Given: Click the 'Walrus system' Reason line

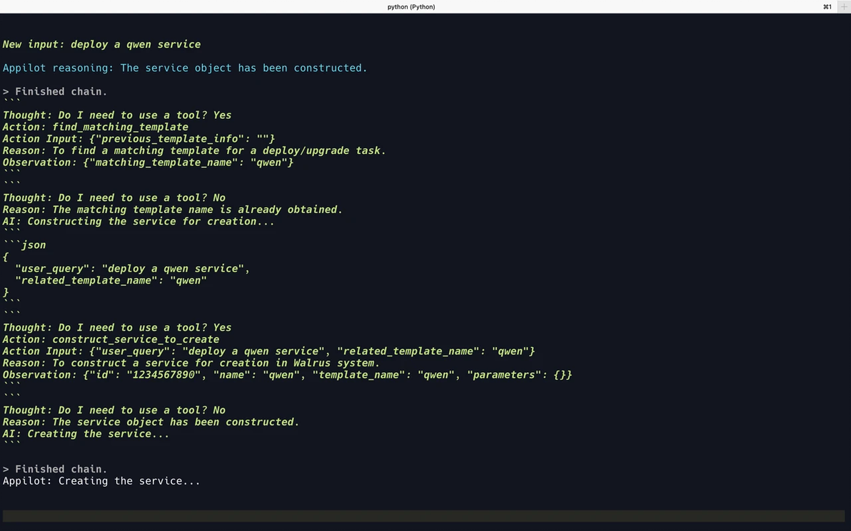Looking at the screenshot, I should point(191,363).
